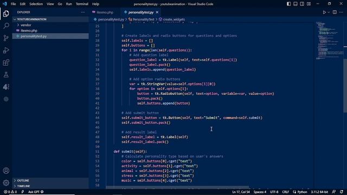Screen dimensions: 347x195
Task: Click personalitytest.py in the breadcrumb
Action: (x=111, y=19)
